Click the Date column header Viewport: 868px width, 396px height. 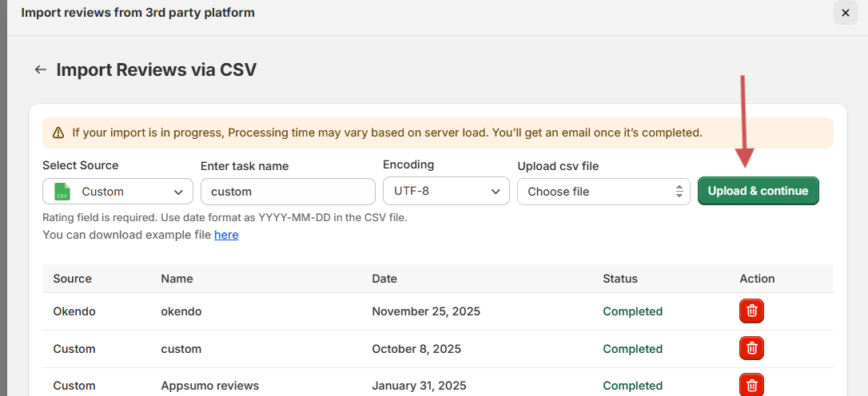(x=384, y=279)
